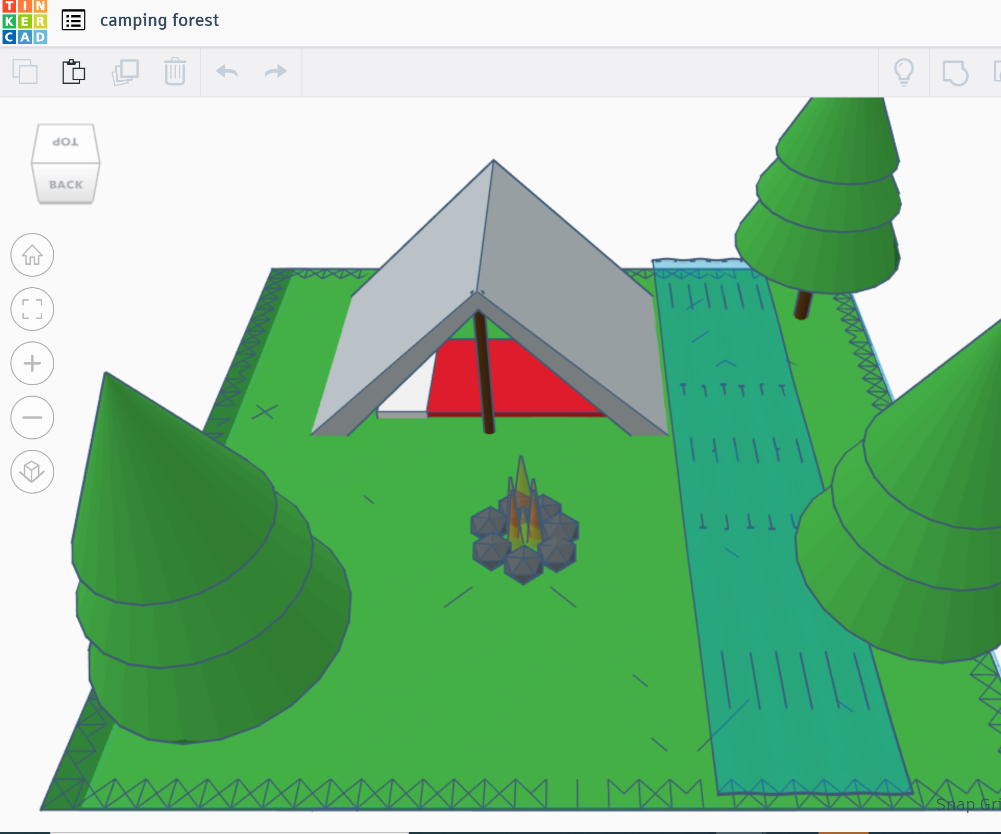Zoom in with the plus icon
This screenshot has height=834, width=1001.
tap(32, 363)
